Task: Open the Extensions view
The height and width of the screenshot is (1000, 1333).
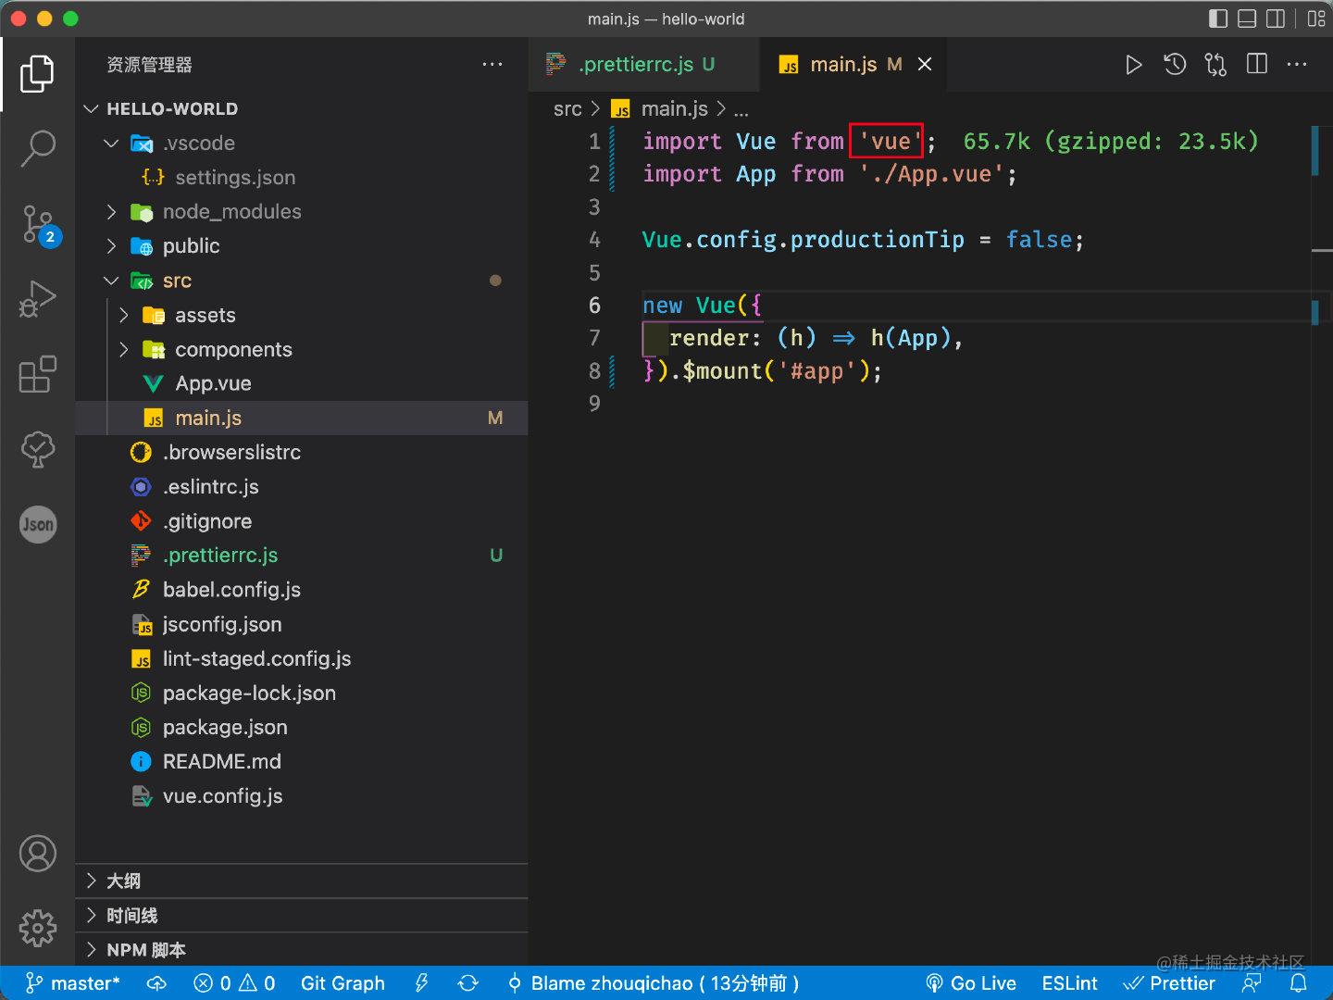Action: 38,375
